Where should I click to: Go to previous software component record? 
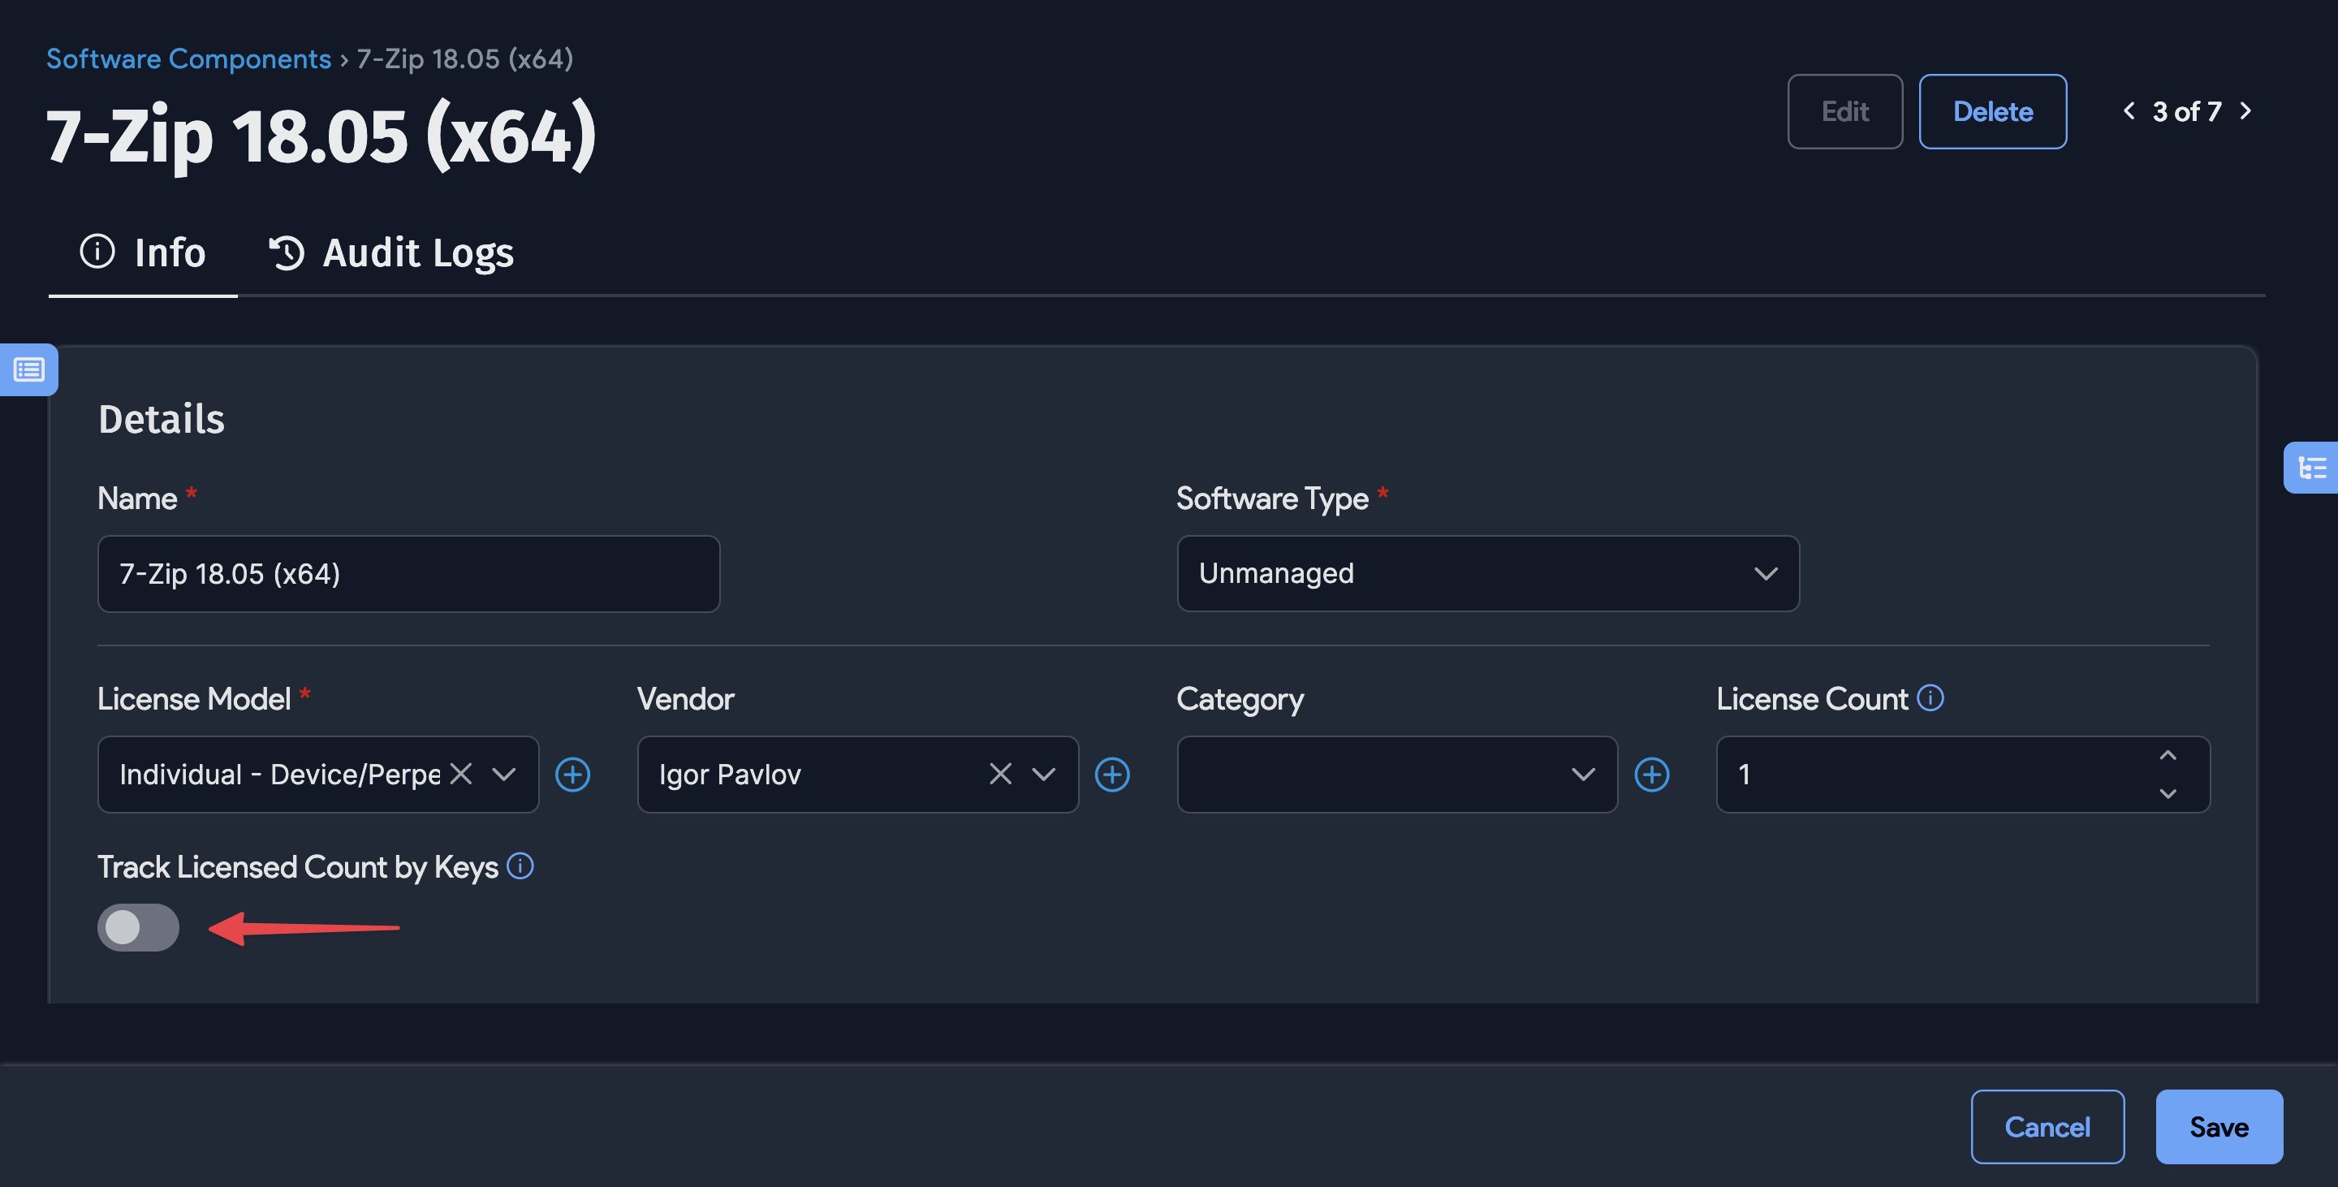click(x=2129, y=110)
